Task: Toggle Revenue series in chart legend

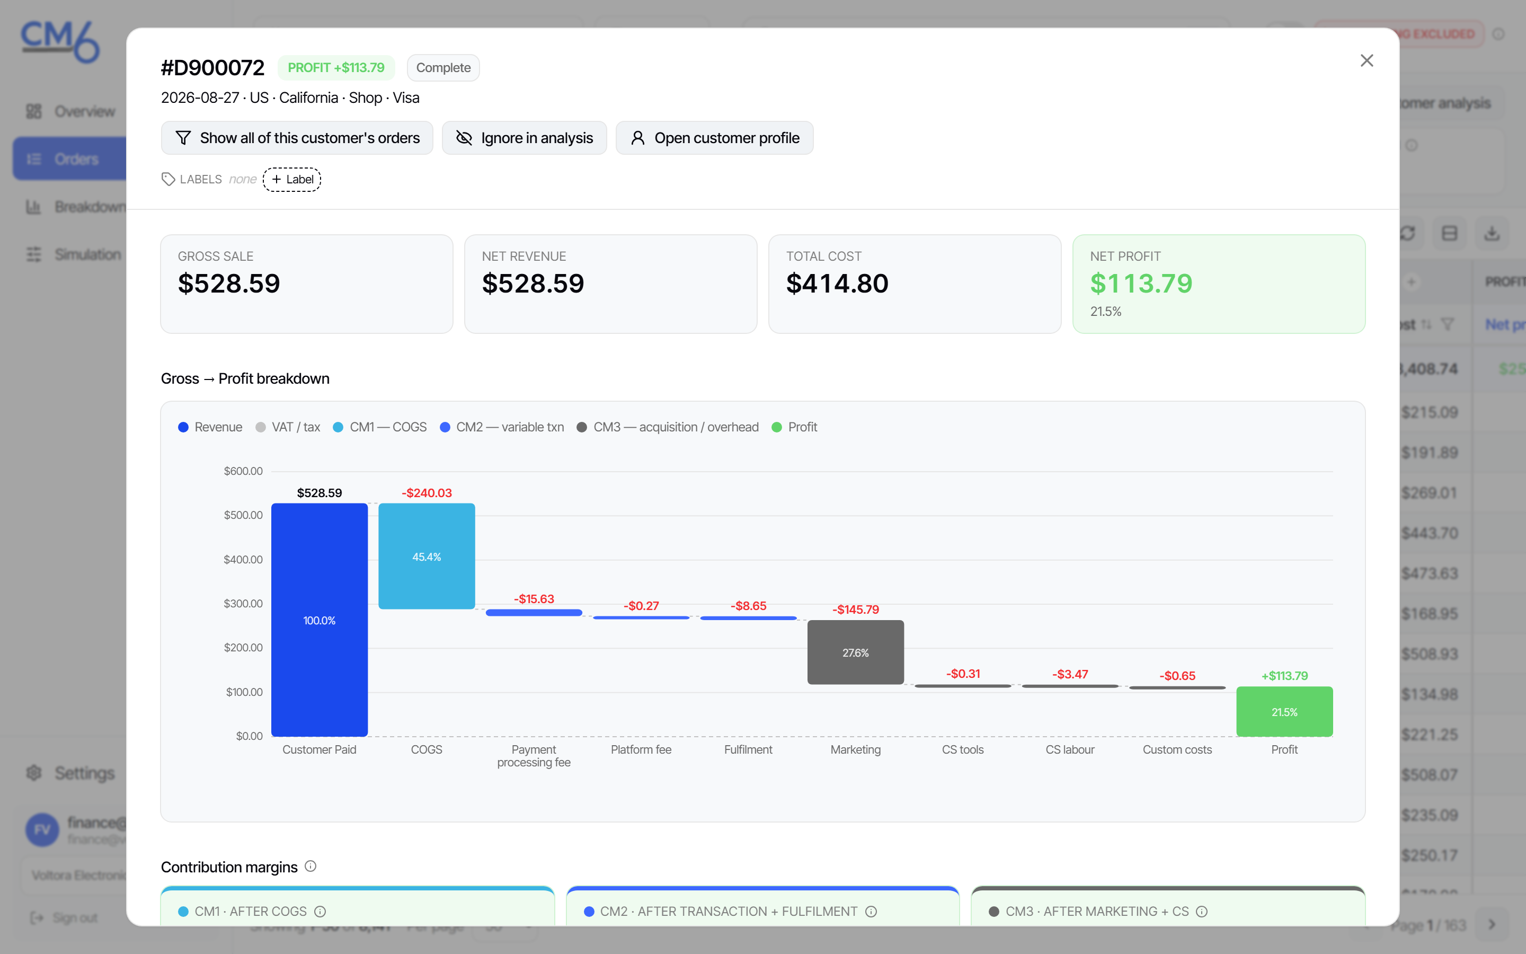Action: coord(210,427)
